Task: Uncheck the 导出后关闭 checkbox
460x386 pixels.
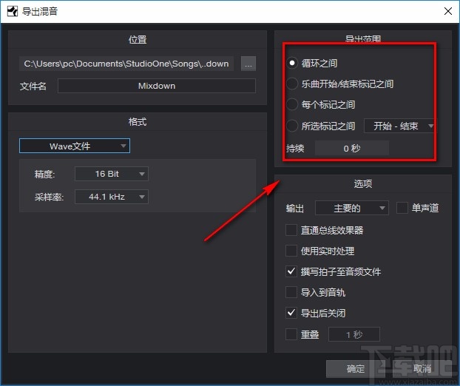Action: pos(291,313)
